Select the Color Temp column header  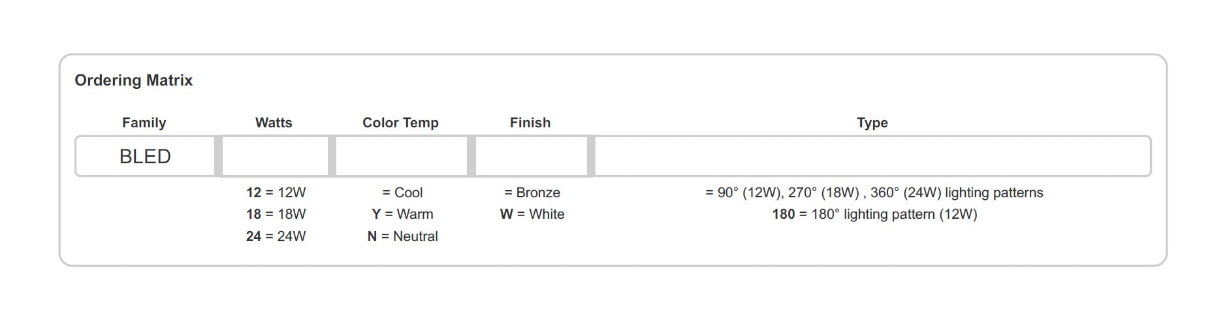(x=400, y=123)
